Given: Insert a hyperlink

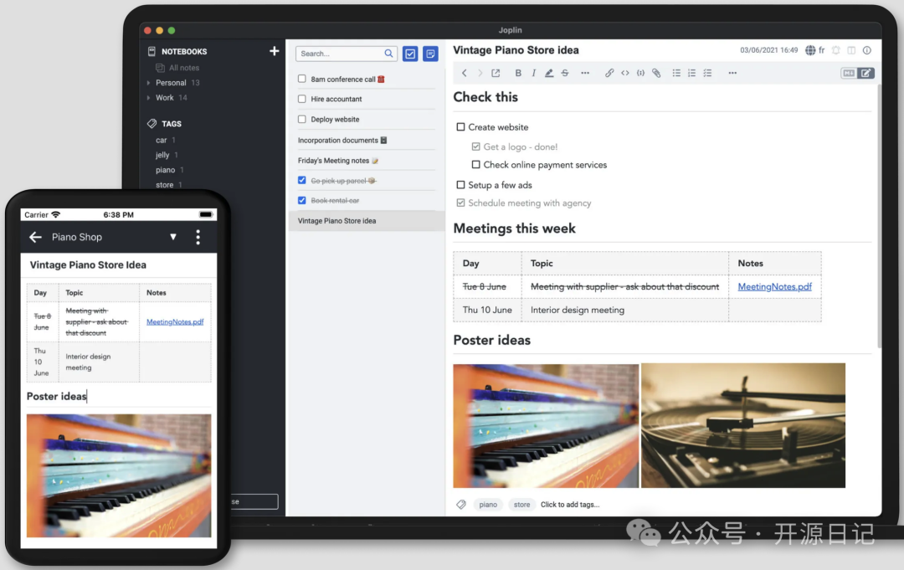Looking at the screenshot, I should click(x=609, y=73).
